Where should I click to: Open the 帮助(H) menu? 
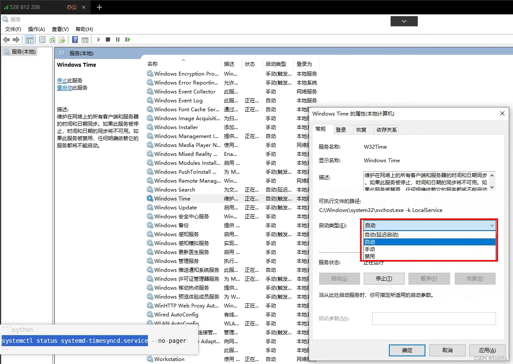[84, 29]
